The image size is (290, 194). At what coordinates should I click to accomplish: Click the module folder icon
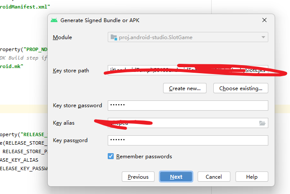[114, 37]
